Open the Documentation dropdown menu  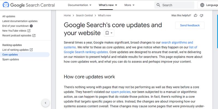(x=80, y=5)
